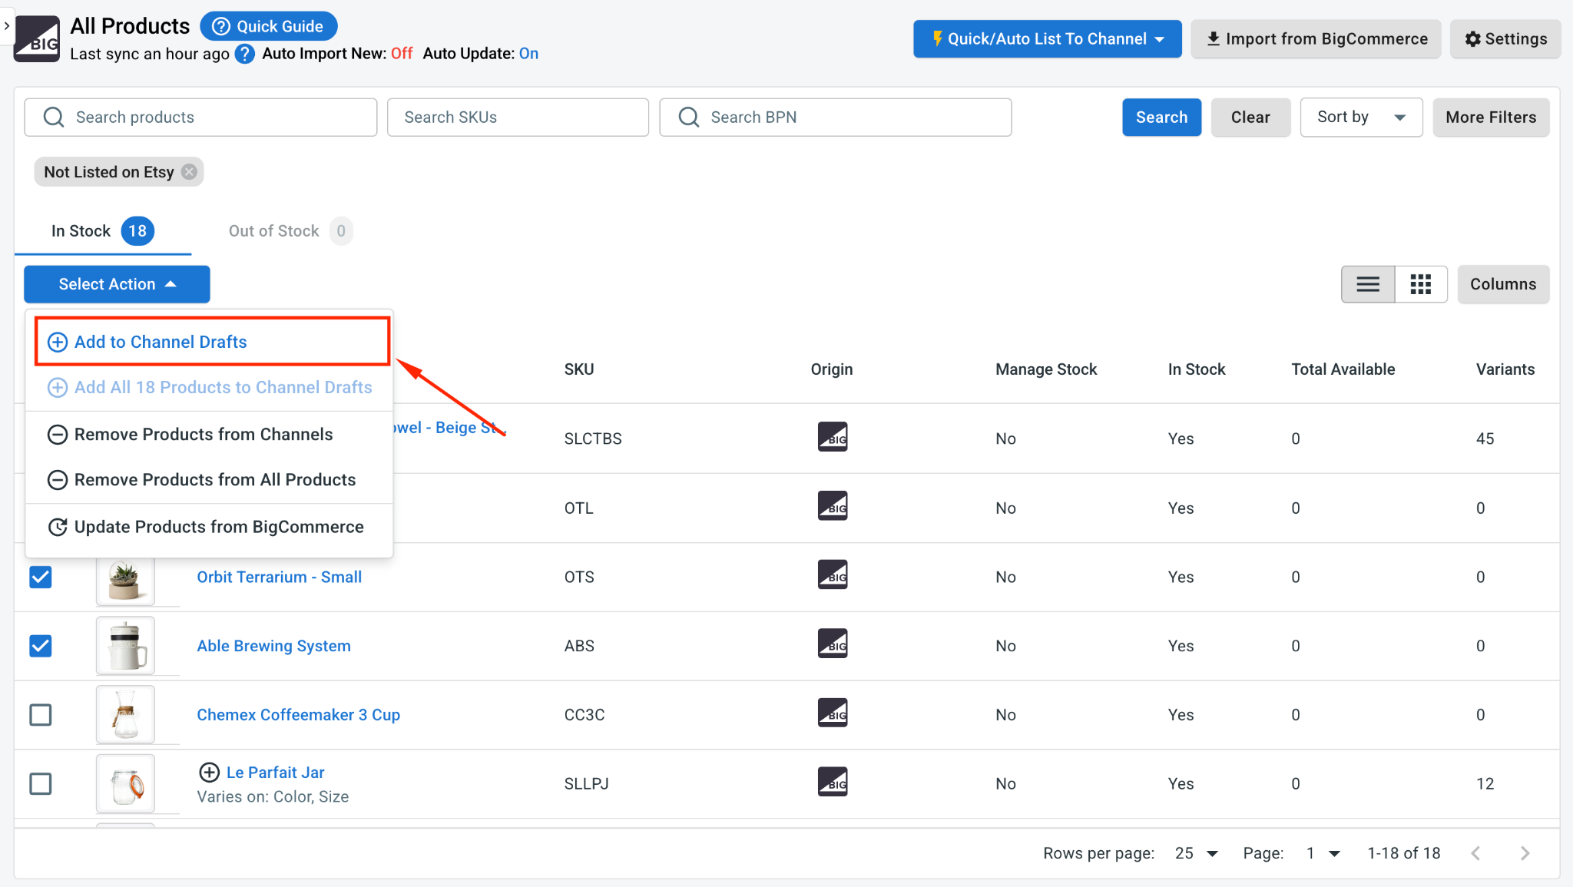Open the Le Parfait Jar link
Image resolution: width=1573 pixels, height=887 pixels.
[x=275, y=773]
